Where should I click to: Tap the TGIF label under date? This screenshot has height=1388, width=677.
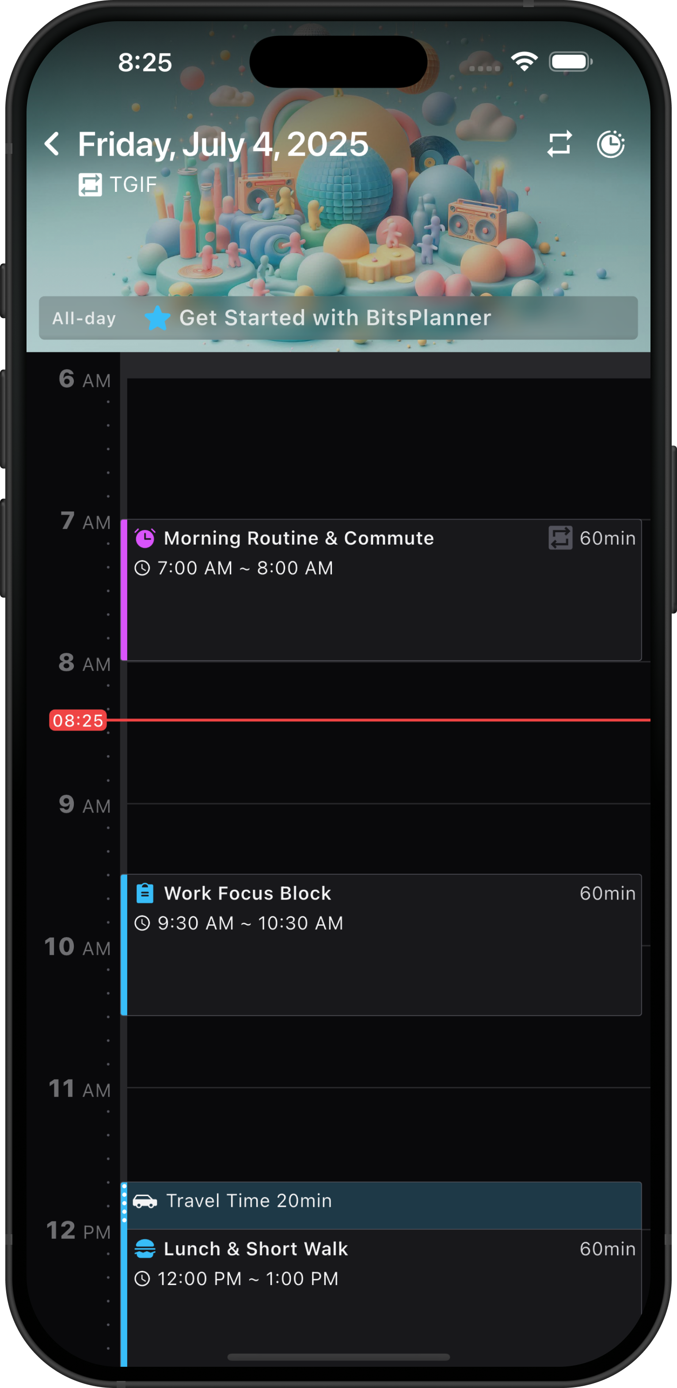133,184
